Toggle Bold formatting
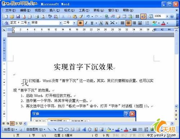180x139 pixels. pos(81,23)
